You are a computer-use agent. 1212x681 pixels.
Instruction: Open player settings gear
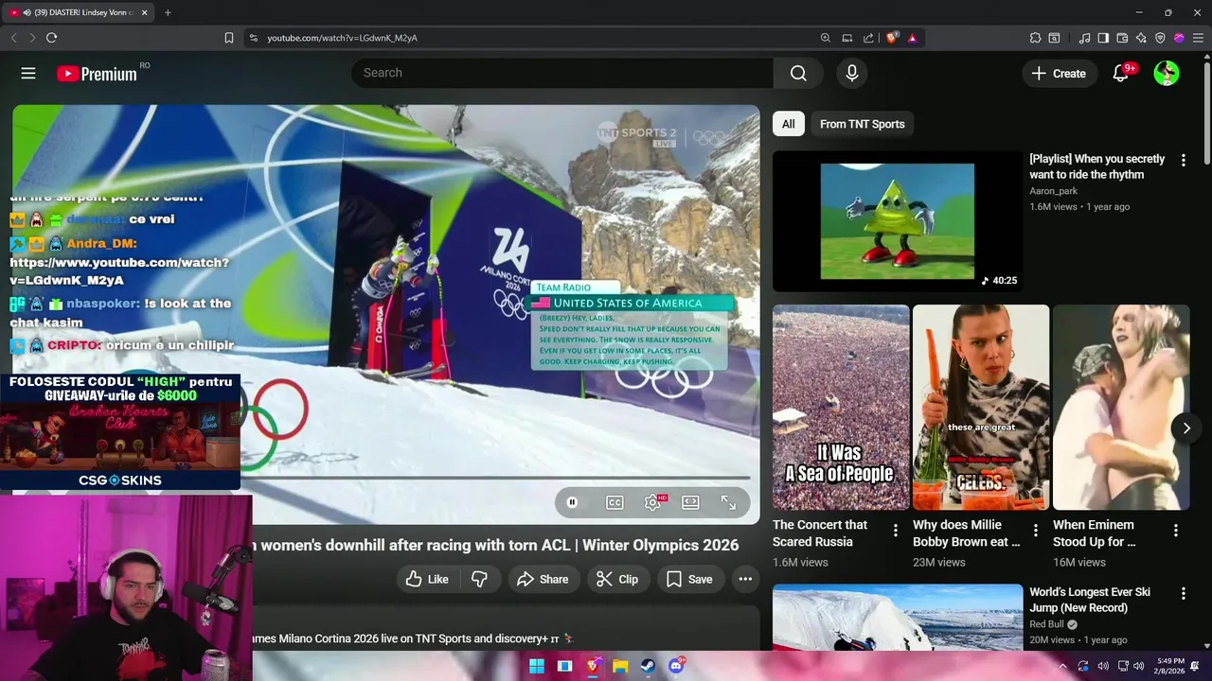point(652,502)
